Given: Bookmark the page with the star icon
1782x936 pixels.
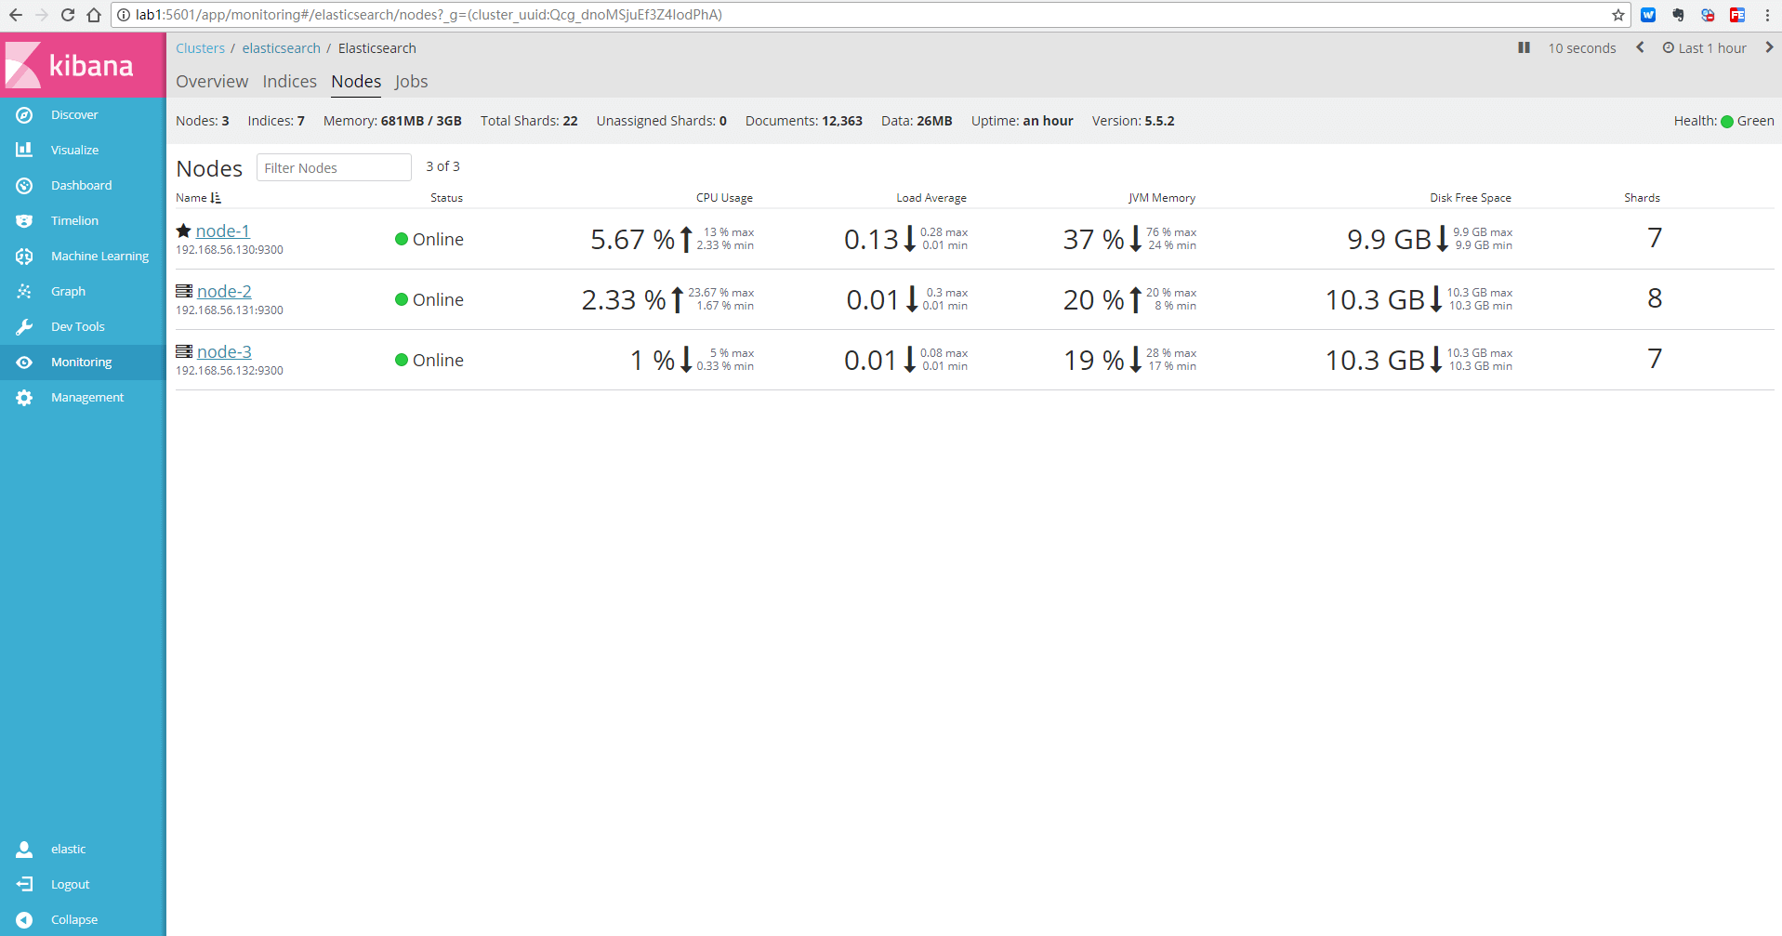Looking at the screenshot, I should [1618, 15].
